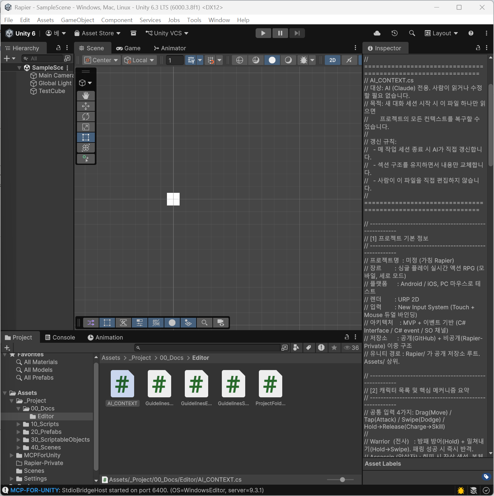Expand the MCPForUnity folder
Viewport: 494px width, 496px height.
12,455
